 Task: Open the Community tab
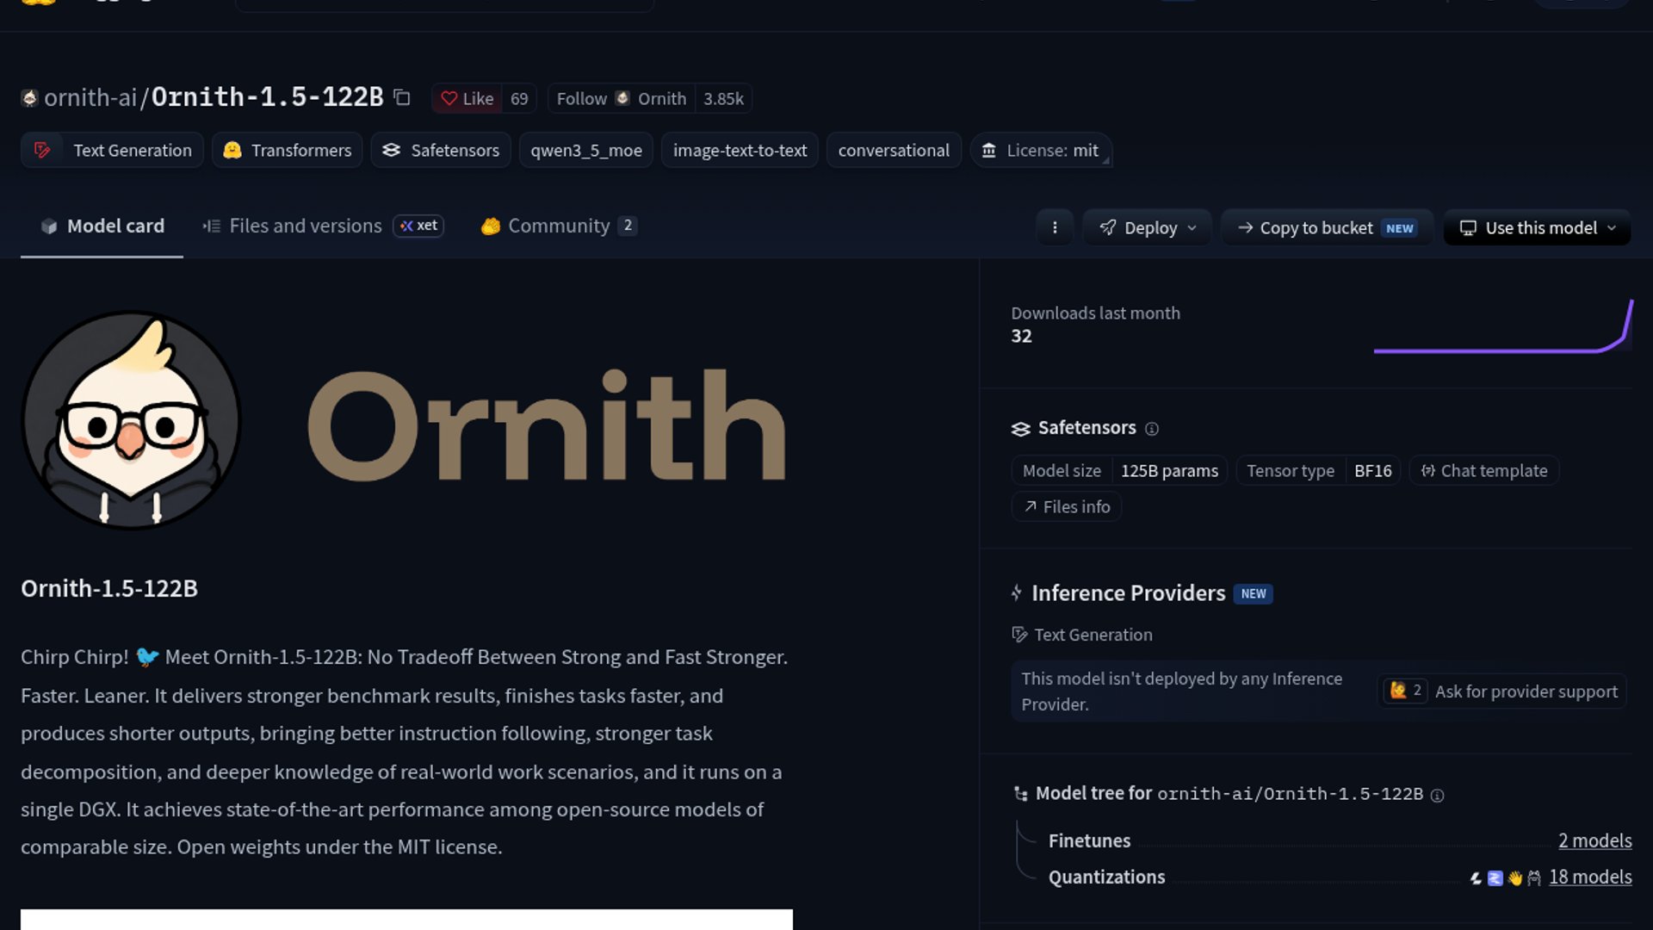coord(559,226)
